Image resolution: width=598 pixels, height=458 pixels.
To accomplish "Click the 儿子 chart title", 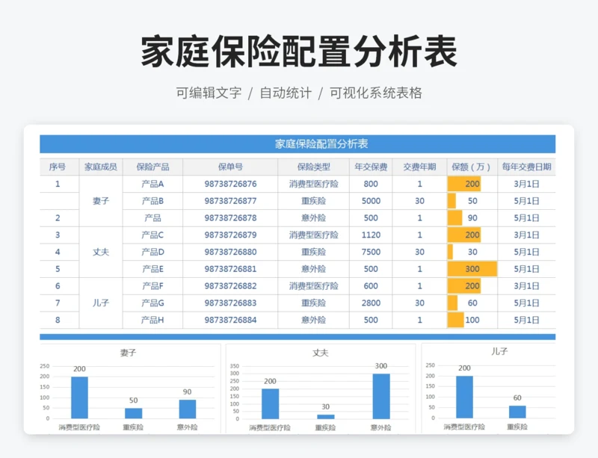I will [499, 351].
